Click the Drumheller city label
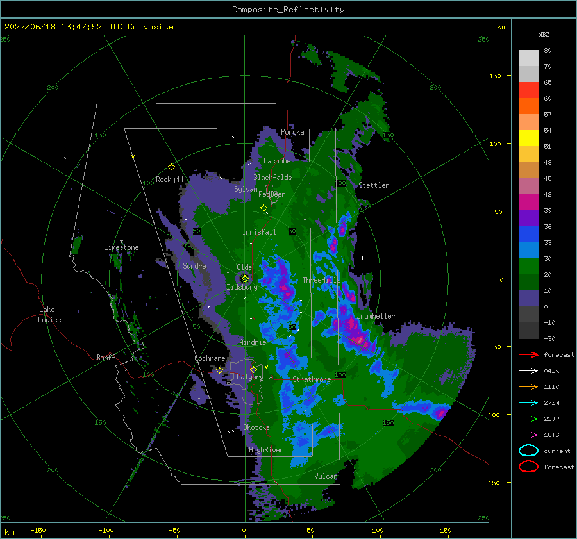577x539 pixels. click(376, 316)
